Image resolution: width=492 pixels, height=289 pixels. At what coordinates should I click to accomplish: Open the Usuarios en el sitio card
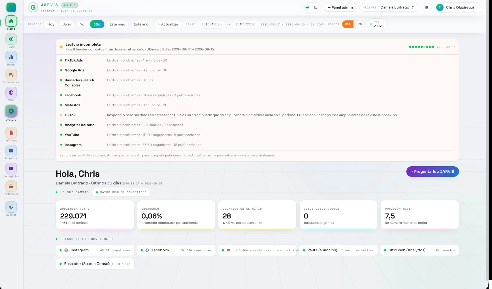coord(257,215)
